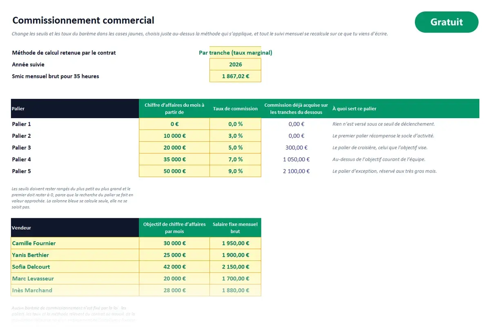Click the Palier 3 row label
The image size is (490, 327).
coord(22,148)
